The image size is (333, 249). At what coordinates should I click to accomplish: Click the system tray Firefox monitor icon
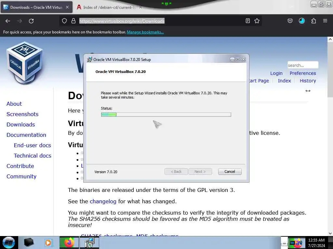click(296, 243)
